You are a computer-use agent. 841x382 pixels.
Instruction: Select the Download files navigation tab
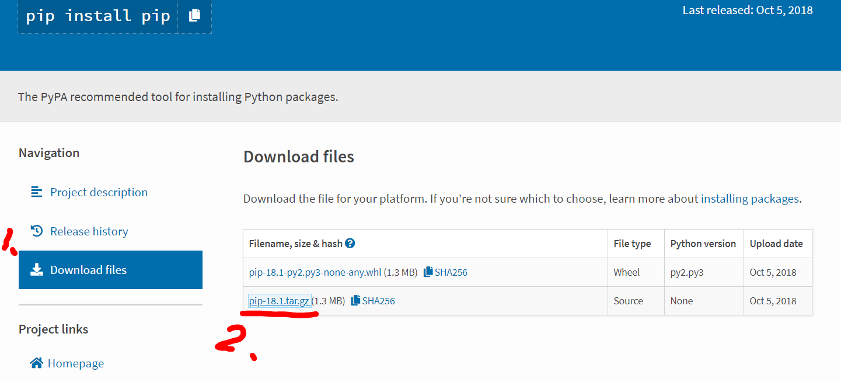(111, 270)
